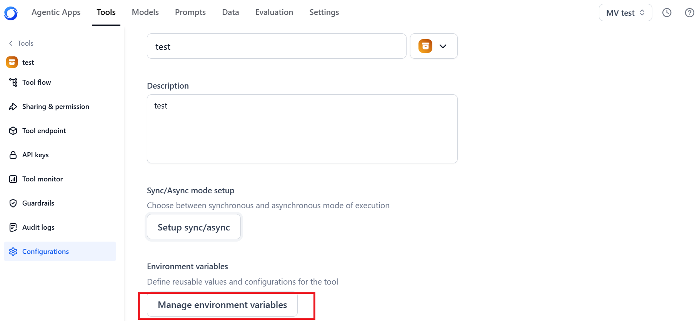This screenshot has height=321, width=700.
Task: Click Manage environment variables button
Action: (222, 305)
